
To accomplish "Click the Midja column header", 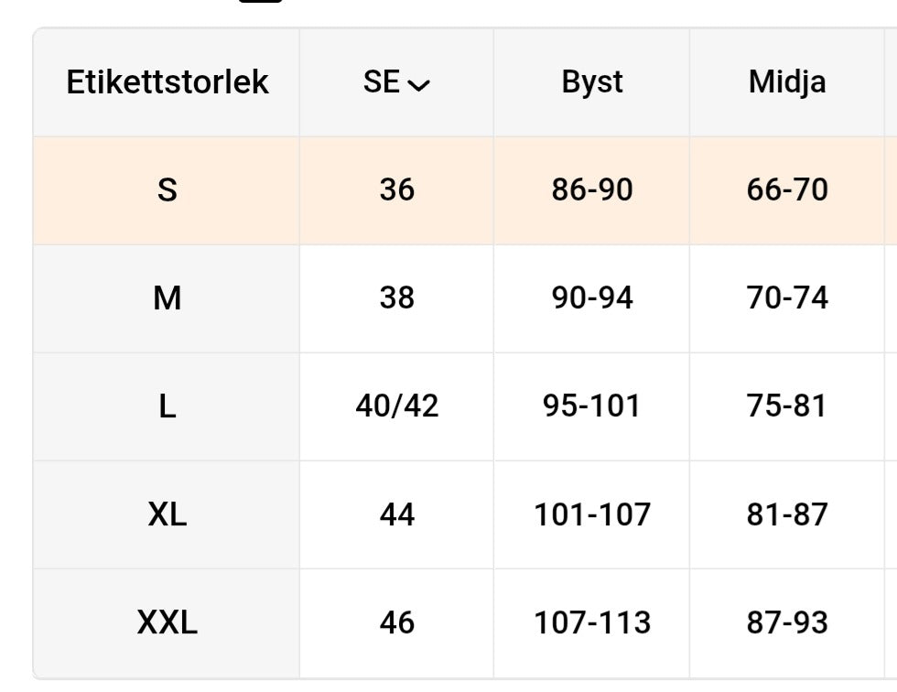I will click(787, 82).
